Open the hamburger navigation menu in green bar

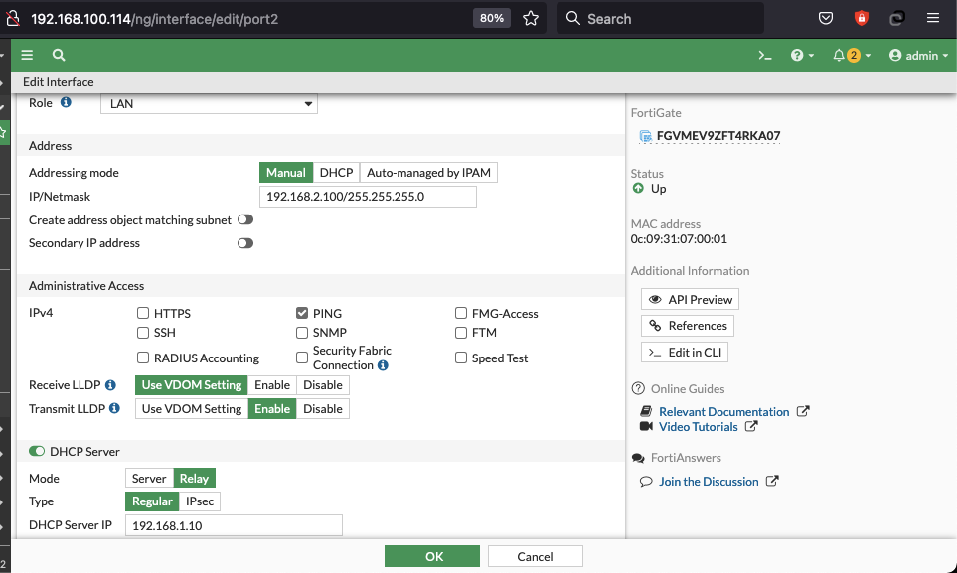27,55
